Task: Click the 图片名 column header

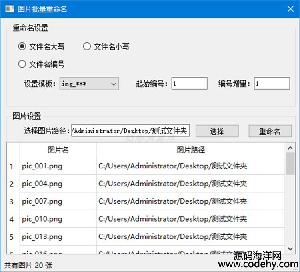Action: tap(58, 150)
